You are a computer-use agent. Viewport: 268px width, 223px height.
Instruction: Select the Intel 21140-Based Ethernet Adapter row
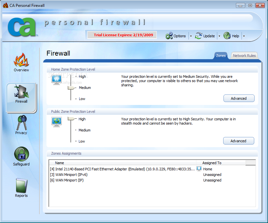click(152, 169)
